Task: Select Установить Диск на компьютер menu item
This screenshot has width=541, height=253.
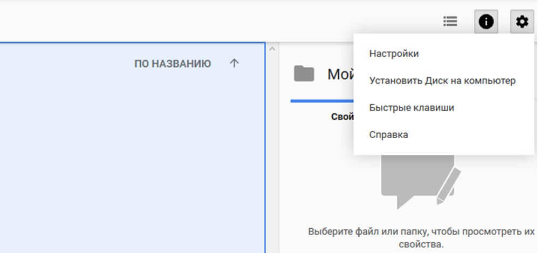Action: tap(442, 80)
